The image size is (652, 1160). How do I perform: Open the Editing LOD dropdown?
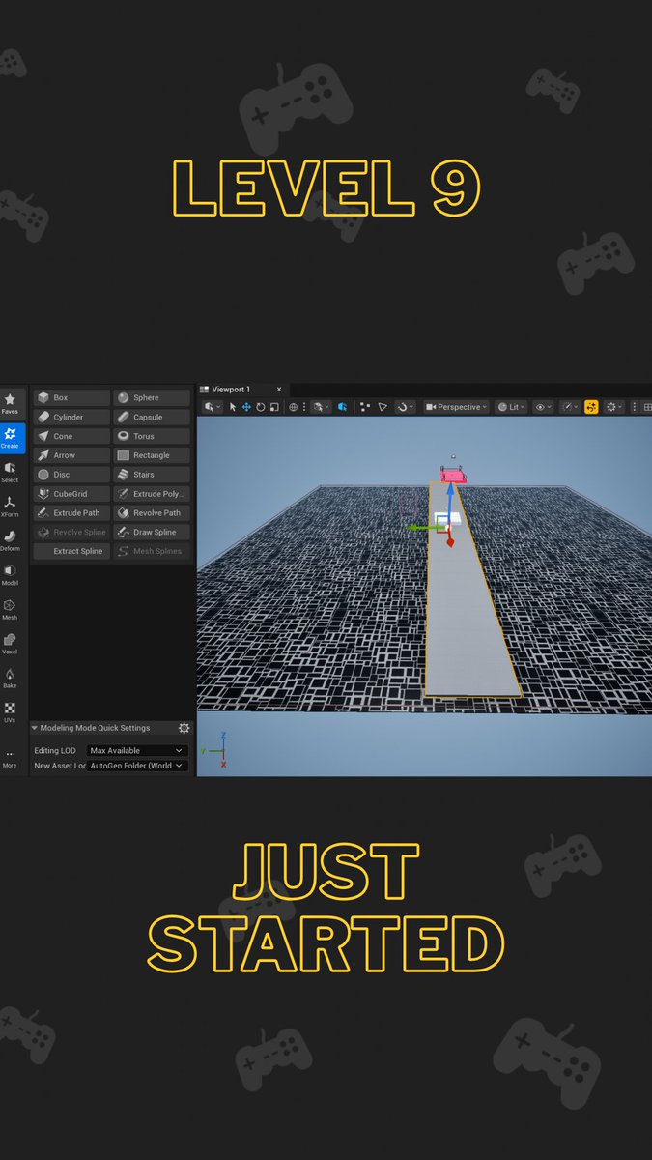tap(136, 750)
